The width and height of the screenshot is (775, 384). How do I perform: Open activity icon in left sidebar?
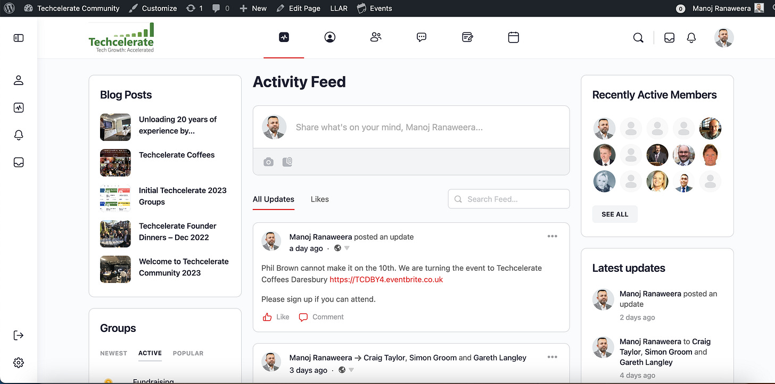[x=19, y=108]
